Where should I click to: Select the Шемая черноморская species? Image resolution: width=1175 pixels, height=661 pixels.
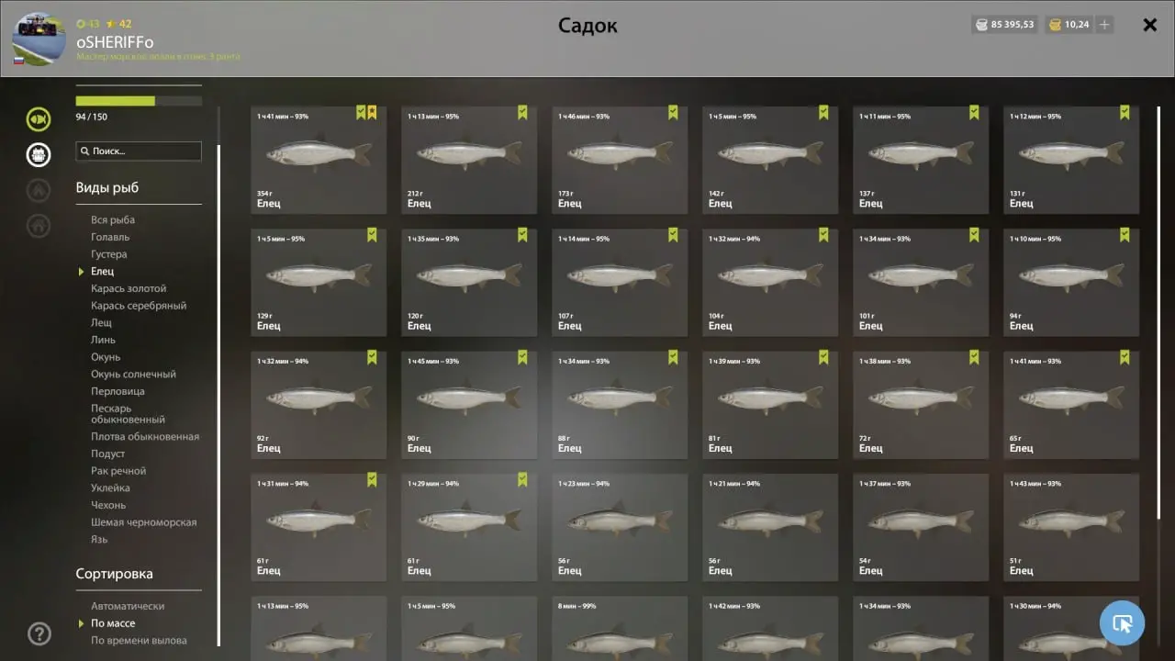click(143, 522)
